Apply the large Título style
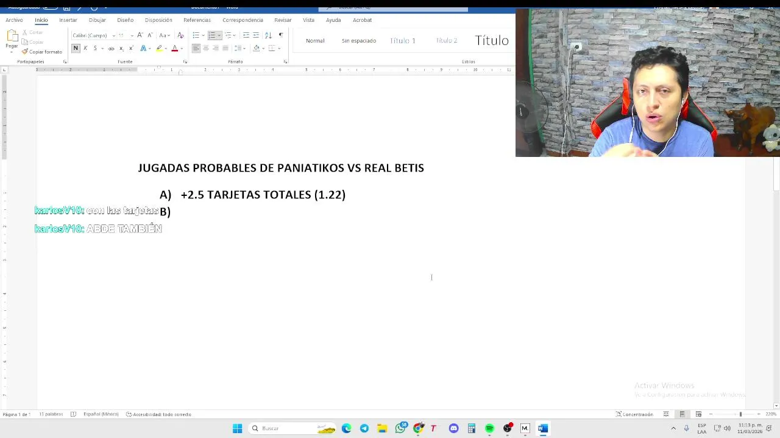The width and height of the screenshot is (780, 438). pos(492,41)
